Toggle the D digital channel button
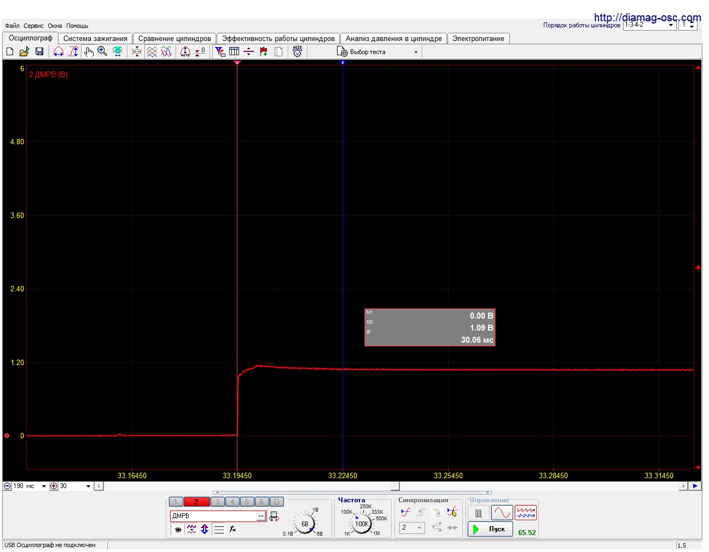The width and height of the screenshot is (709, 552). click(277, 502)
